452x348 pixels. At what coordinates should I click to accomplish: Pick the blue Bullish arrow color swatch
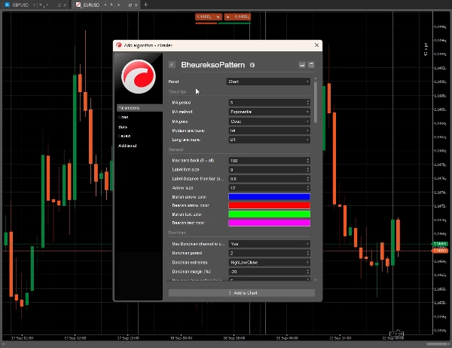pyautogui.click(x=269, y=197)
